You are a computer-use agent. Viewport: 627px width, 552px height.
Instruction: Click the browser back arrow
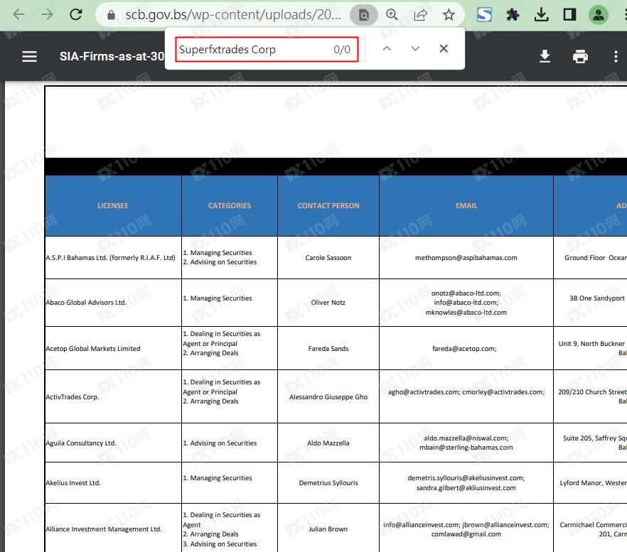click(x=19, y=14)
